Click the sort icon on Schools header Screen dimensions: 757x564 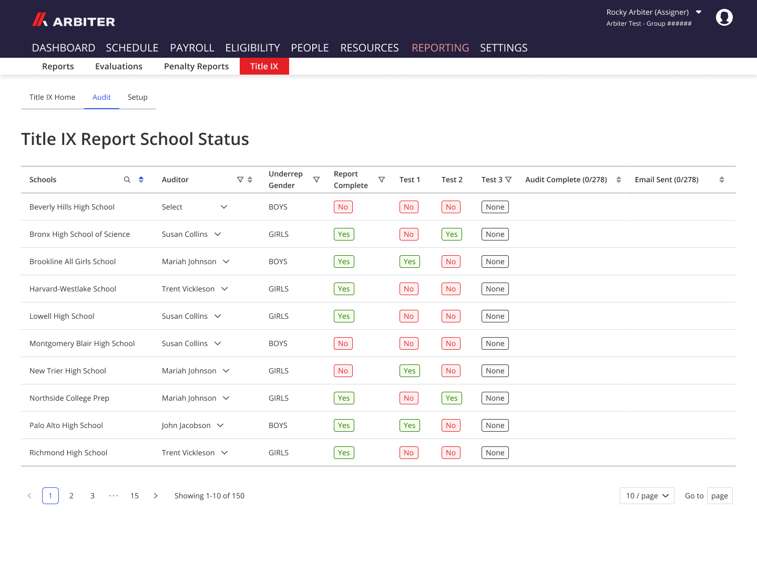(x=140, y=179)
